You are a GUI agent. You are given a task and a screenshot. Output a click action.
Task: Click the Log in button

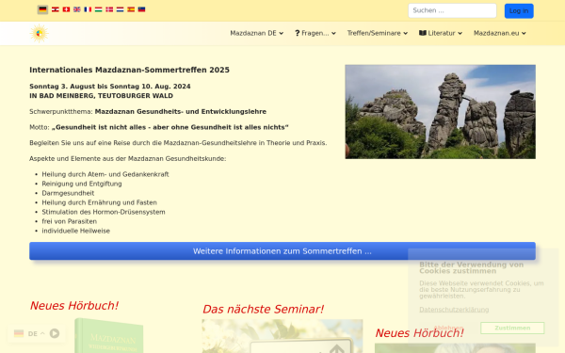tap(519, 10)
